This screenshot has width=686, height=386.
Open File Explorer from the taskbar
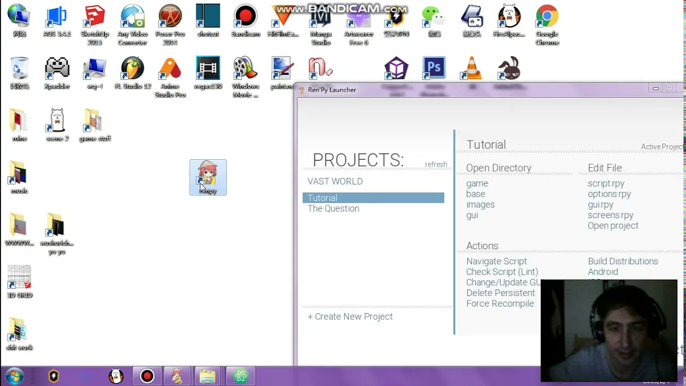click(207, 376)
